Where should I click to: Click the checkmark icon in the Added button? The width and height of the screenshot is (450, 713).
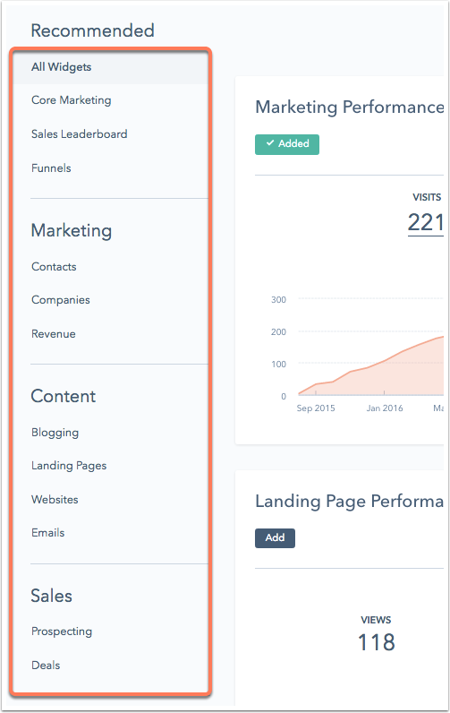270,142
